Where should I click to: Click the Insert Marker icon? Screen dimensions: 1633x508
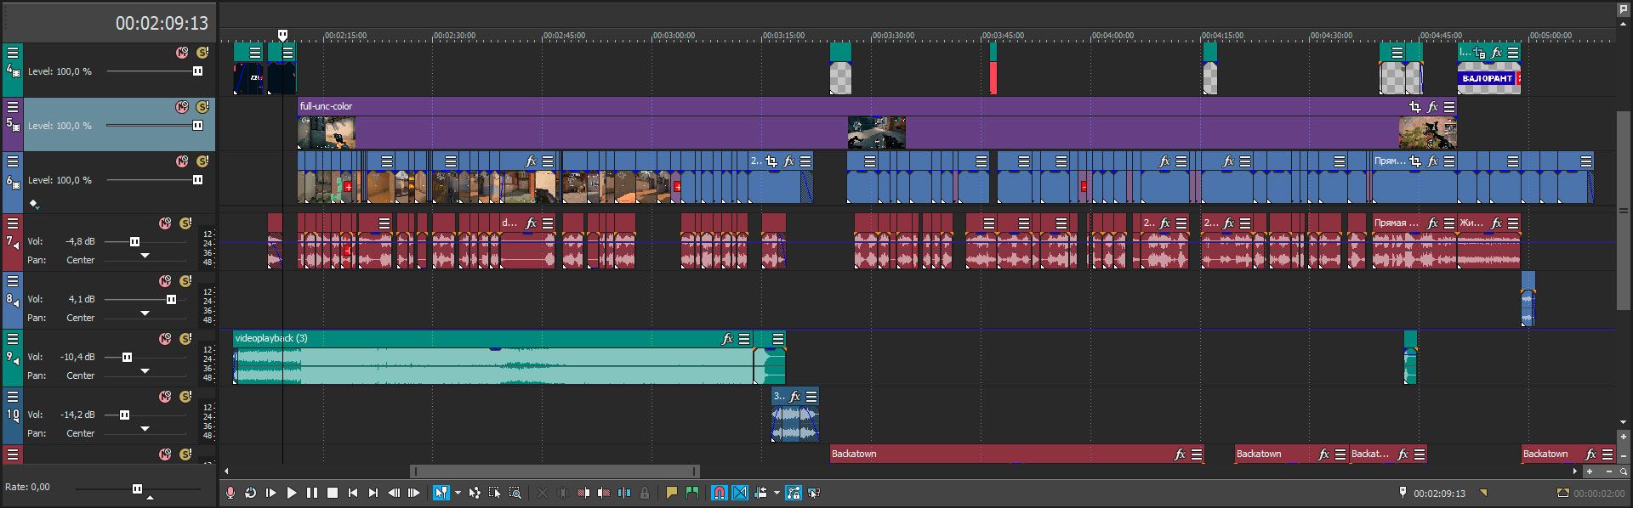click(671, 493)
